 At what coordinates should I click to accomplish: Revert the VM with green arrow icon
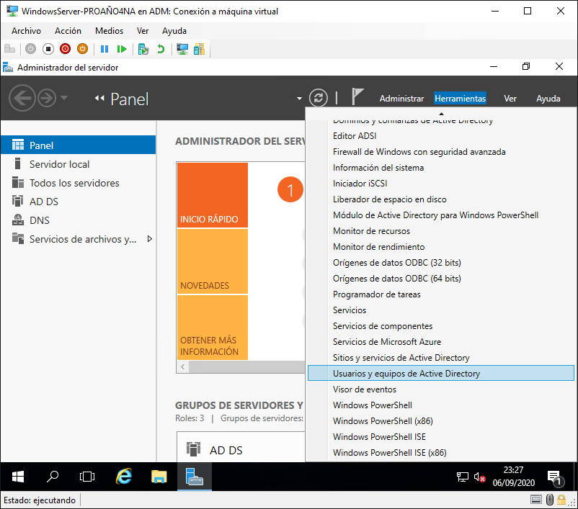point(161,49)
